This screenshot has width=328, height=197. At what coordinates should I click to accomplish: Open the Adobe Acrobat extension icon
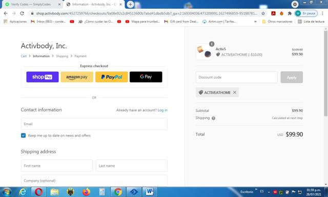tap(273, 13)
